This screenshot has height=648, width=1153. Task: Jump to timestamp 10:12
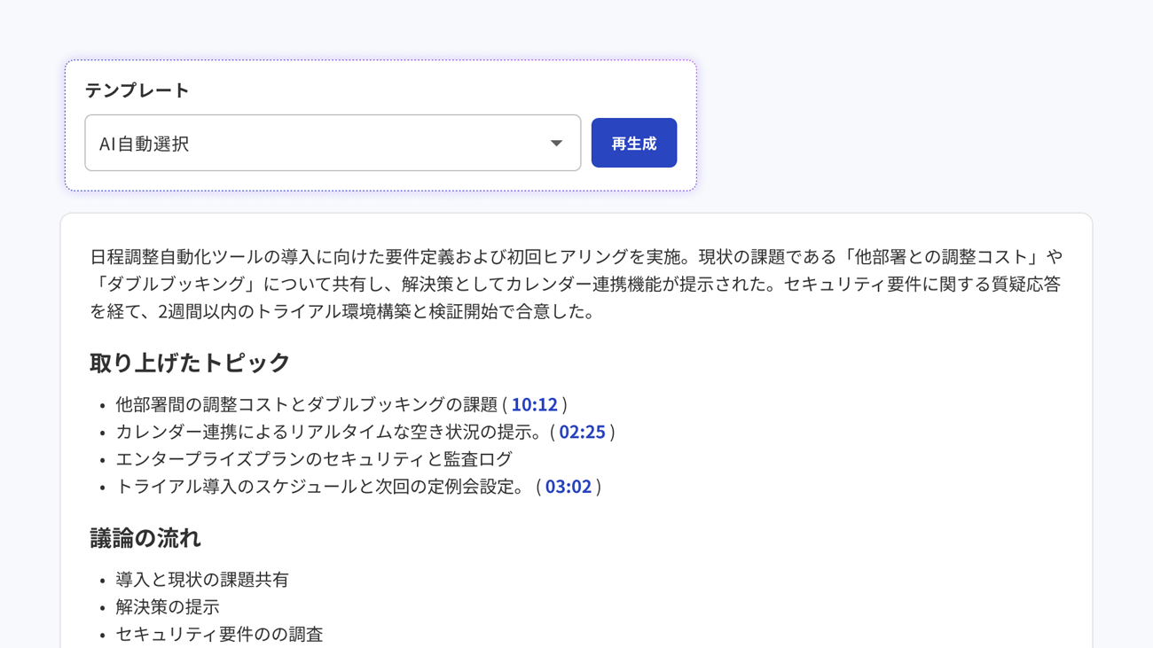point(534,404)
